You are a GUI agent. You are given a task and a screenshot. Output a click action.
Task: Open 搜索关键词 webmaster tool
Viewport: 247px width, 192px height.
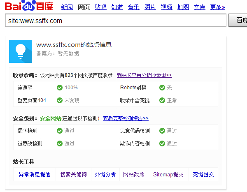click(x=74, y=174)
